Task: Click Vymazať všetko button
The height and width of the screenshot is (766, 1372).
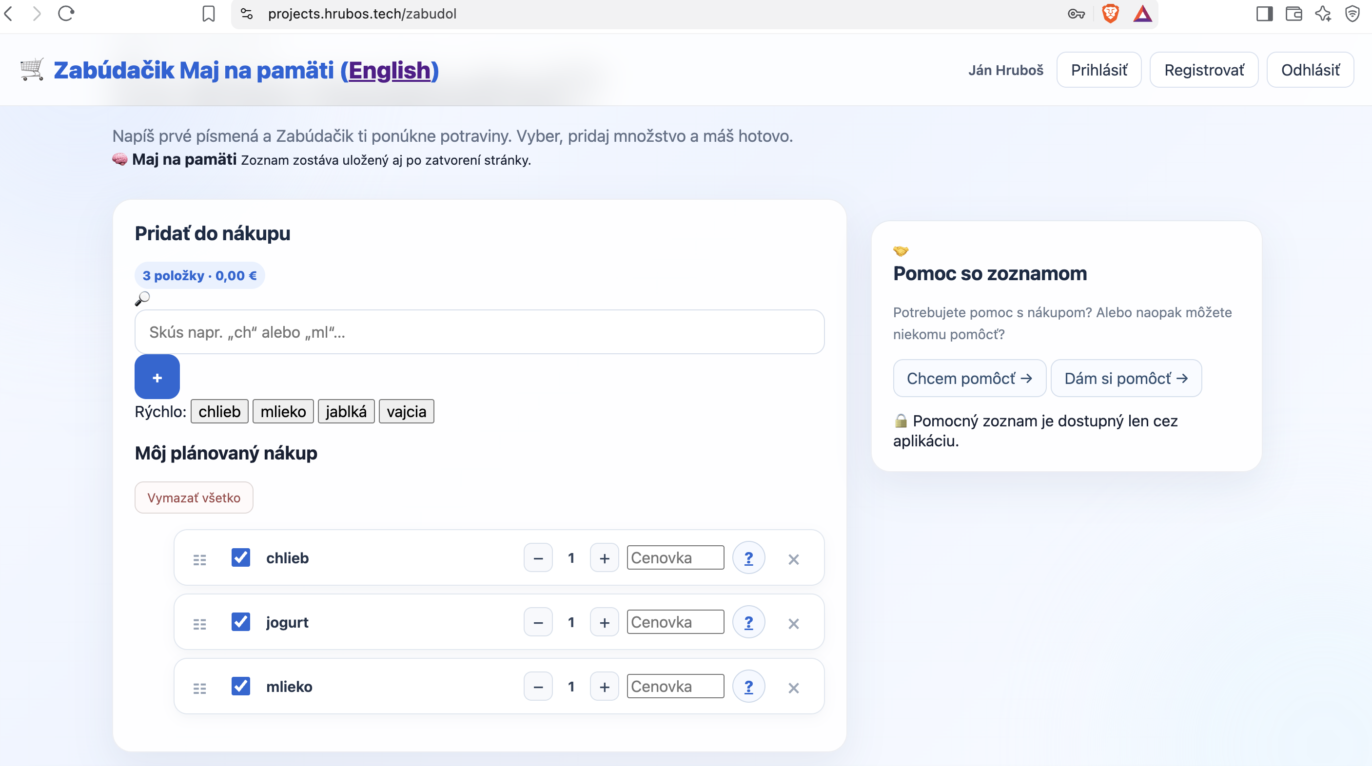Action: click(194, 498)
